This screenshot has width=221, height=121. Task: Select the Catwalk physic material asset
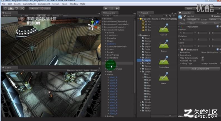(x=164, y=29)
